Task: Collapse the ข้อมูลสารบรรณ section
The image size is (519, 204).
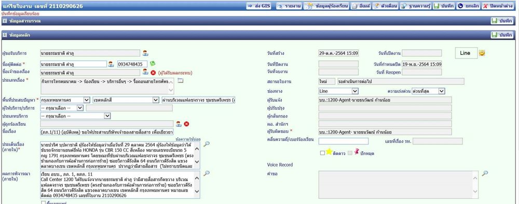Action: point(5,21)
